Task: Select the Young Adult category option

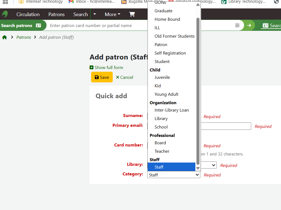Action: [x=171, y=94]
